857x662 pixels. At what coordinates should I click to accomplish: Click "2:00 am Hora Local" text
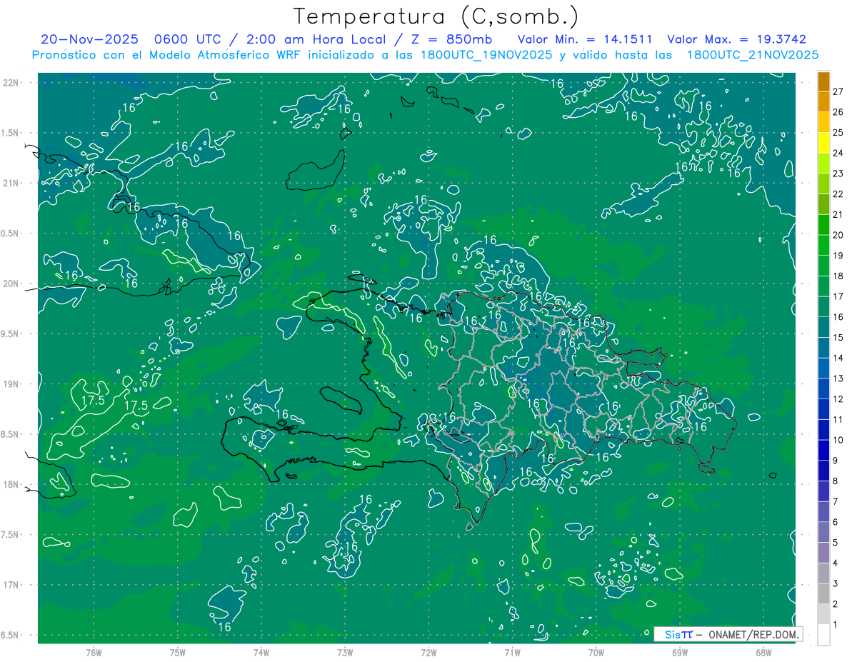(x=315, y=39)
